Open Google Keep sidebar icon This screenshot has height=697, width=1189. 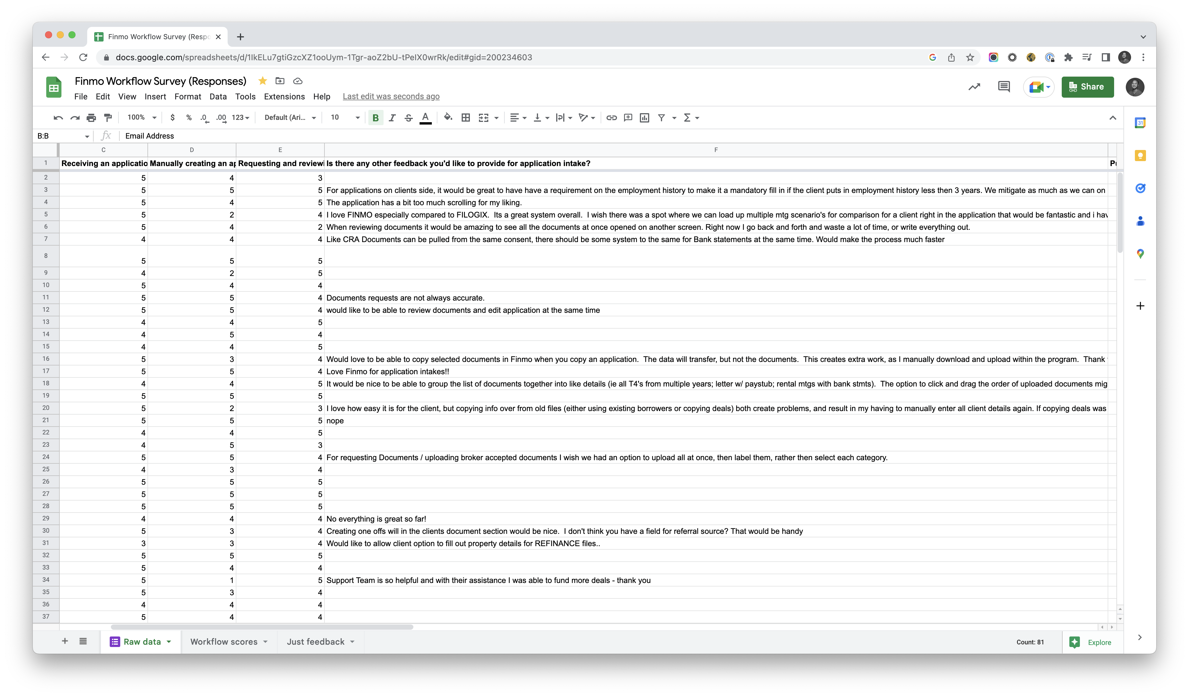(x=1140, y=156)
